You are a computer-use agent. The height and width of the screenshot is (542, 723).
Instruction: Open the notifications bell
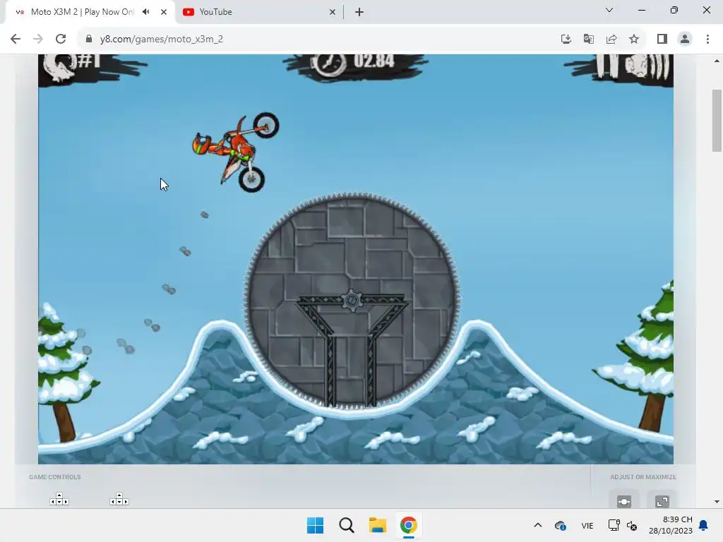(x=704, y=525)
